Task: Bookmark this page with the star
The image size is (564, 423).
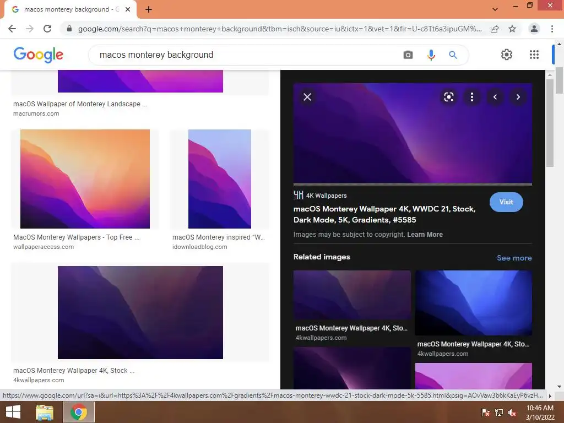Action: pos(512,29)
